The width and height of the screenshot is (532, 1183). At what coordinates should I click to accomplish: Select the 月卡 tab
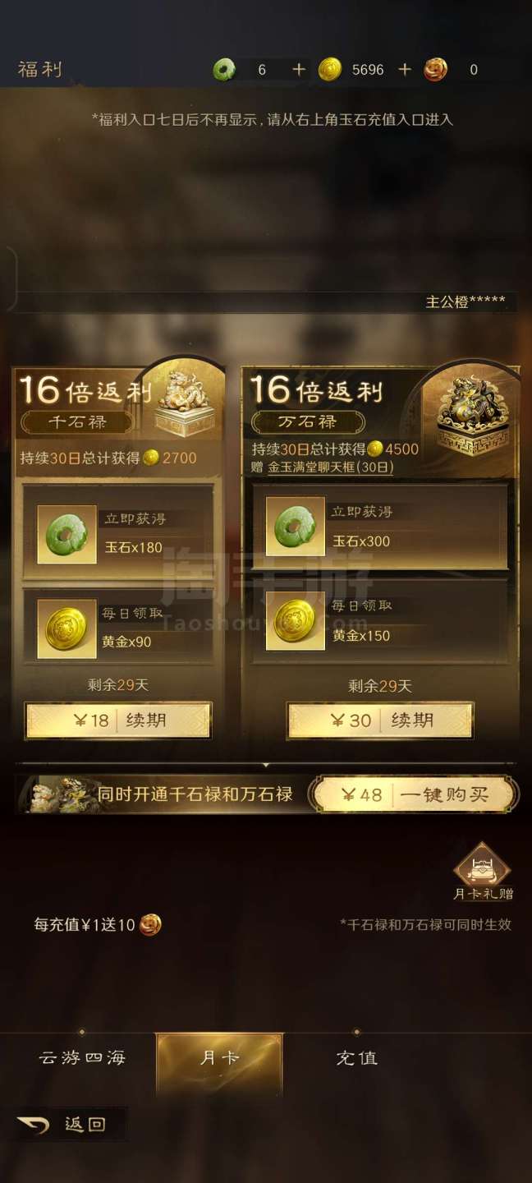(x=219, y=1058)
